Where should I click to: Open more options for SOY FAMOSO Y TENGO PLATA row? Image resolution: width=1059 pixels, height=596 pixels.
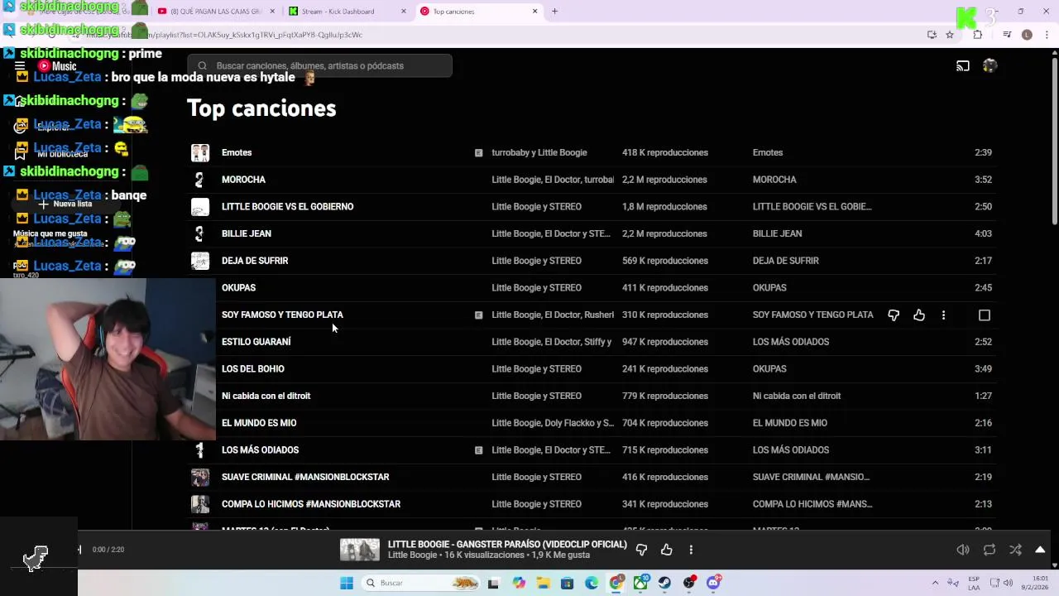pos(943,315)
